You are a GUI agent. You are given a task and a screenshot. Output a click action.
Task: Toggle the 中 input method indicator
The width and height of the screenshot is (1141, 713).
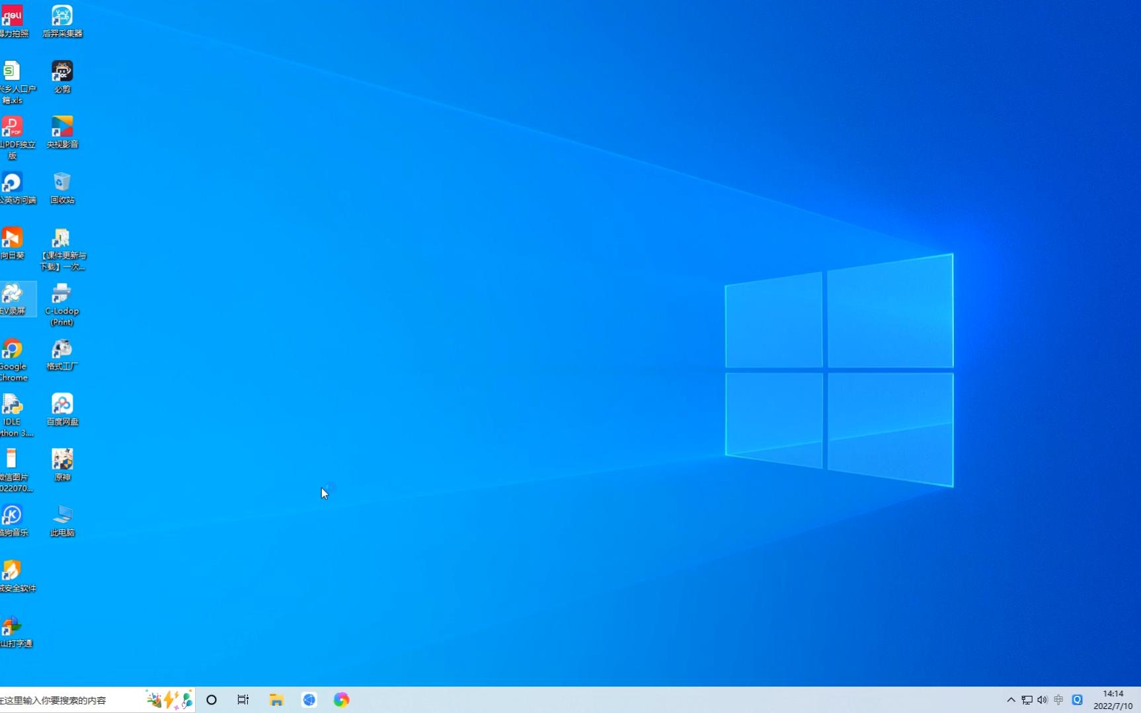click(x=1058, y=700)
